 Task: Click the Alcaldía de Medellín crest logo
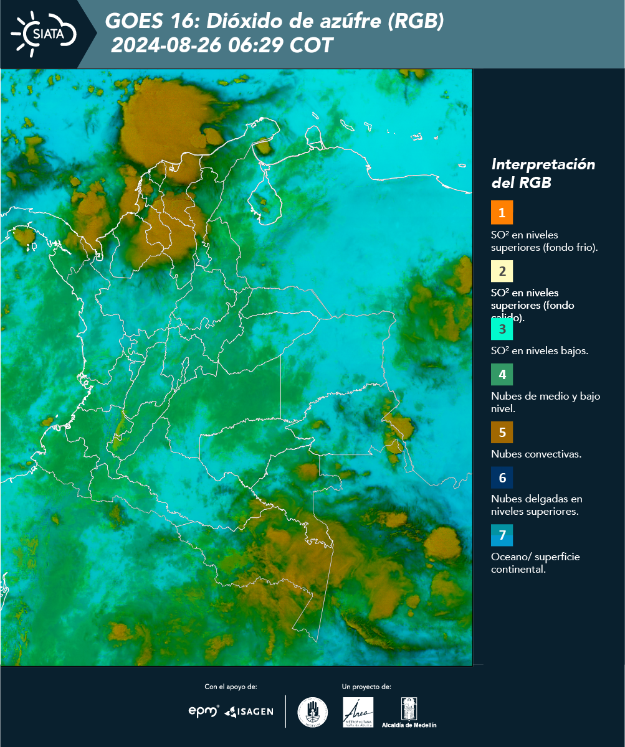point(409,712)
